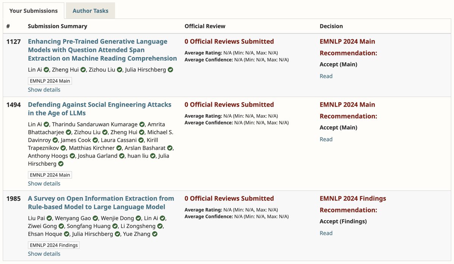Read the Accept (Main) decision for submission 1494

(326, 139)
